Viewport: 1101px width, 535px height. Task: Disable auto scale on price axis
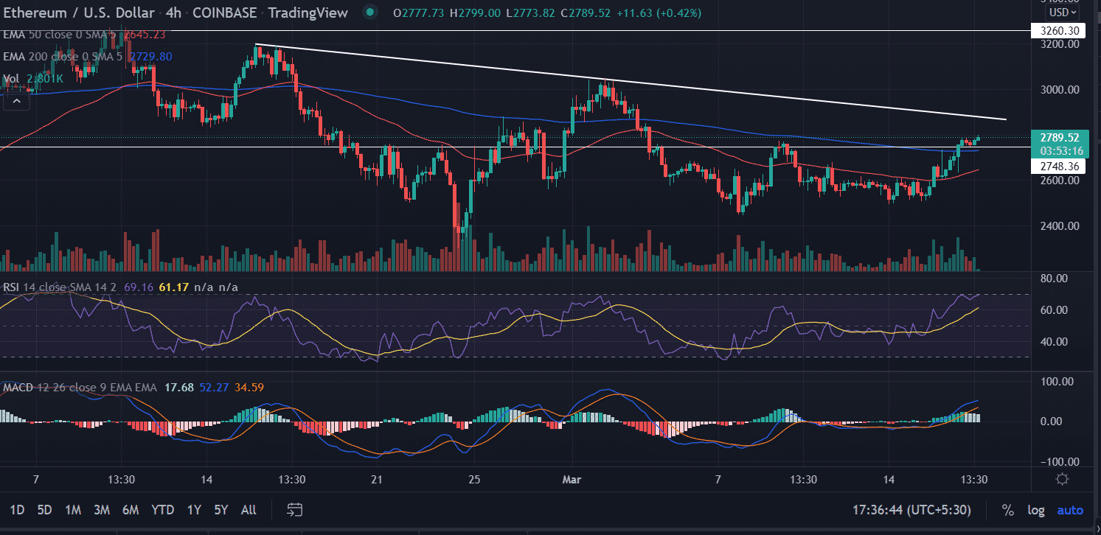[1070, 510]
